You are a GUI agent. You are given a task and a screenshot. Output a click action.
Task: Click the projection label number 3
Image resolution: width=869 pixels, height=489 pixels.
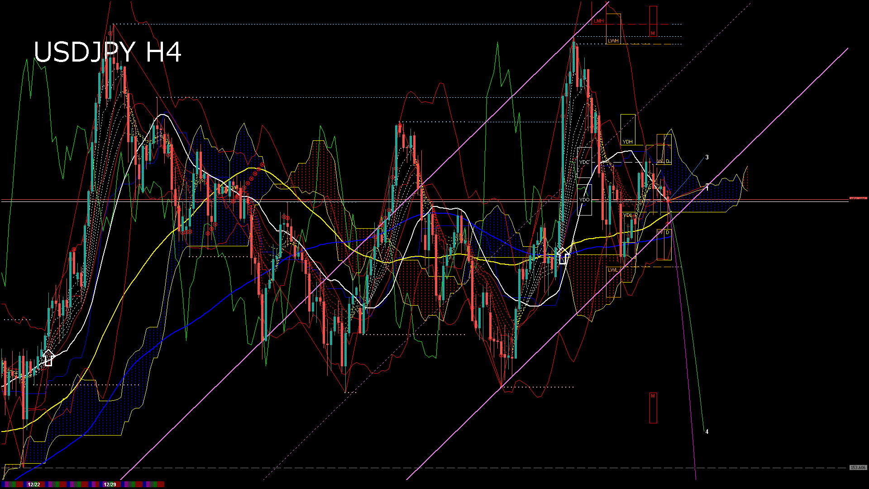pyautogui.click(x=707, y=158)
